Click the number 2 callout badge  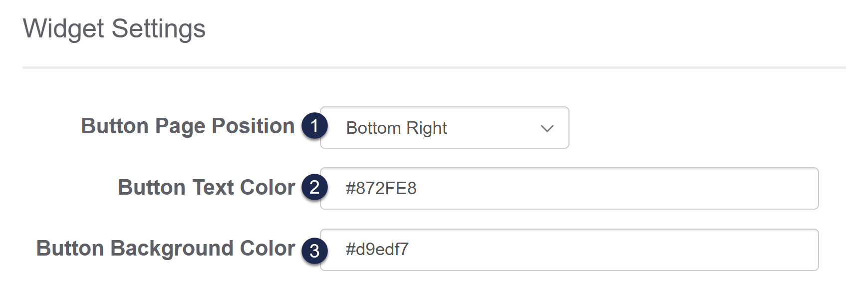tap(314, 188)
